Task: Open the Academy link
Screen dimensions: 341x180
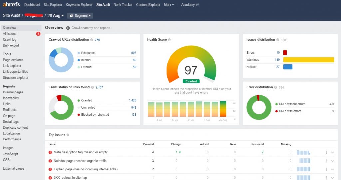Action: point(188,5)
